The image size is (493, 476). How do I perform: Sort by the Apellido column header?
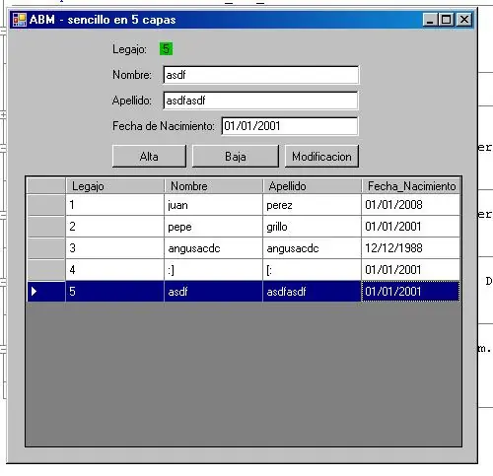coord(313,186)
